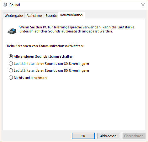This screenshot has width=148, height=142.
Task: Go to the Sounds tab
Action: tap(51, 16)
